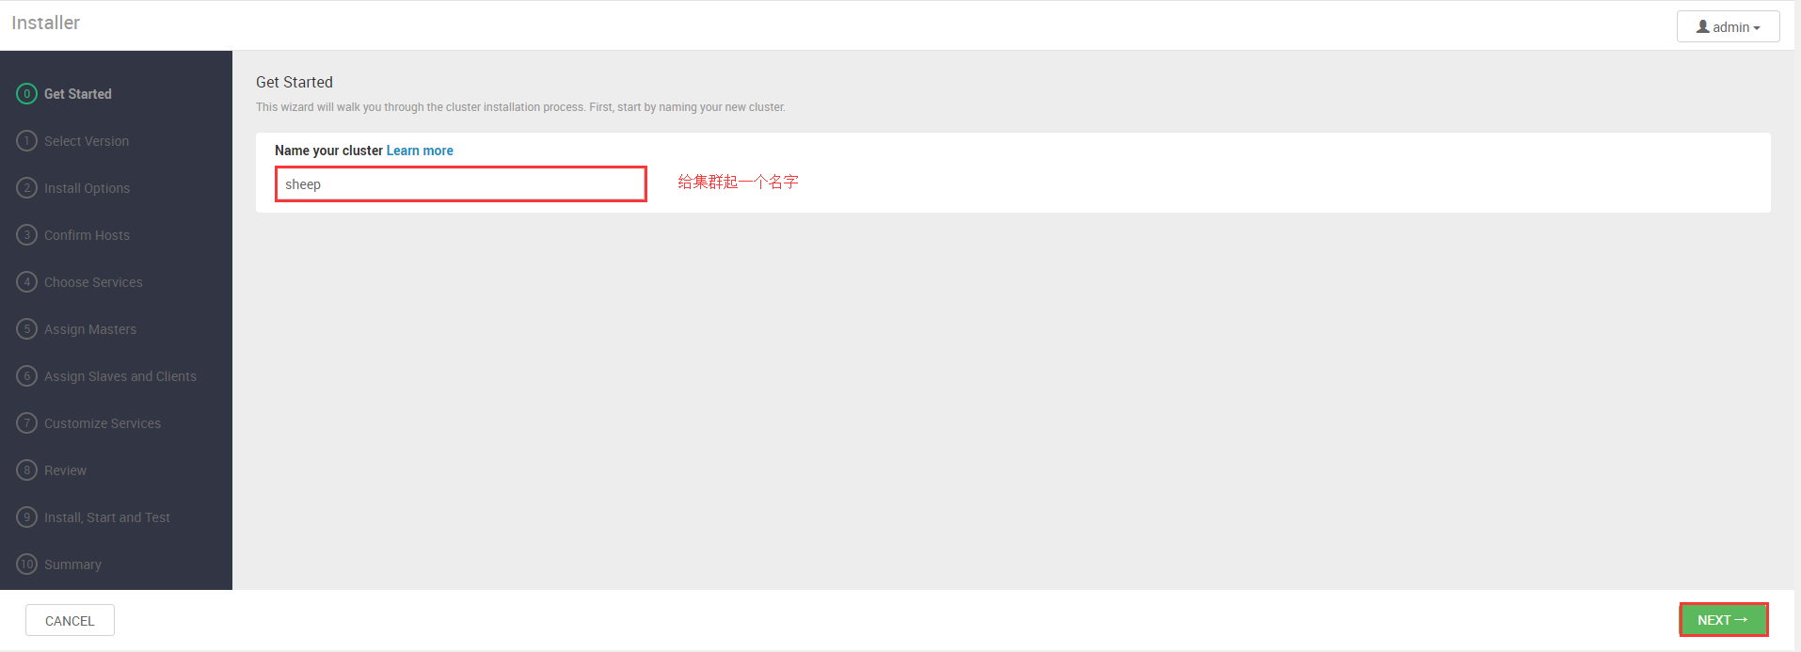Viewport: 1801px width, 652px height.
Task: Select the Assign Slaves and Clients step
Action: (120, 376)
